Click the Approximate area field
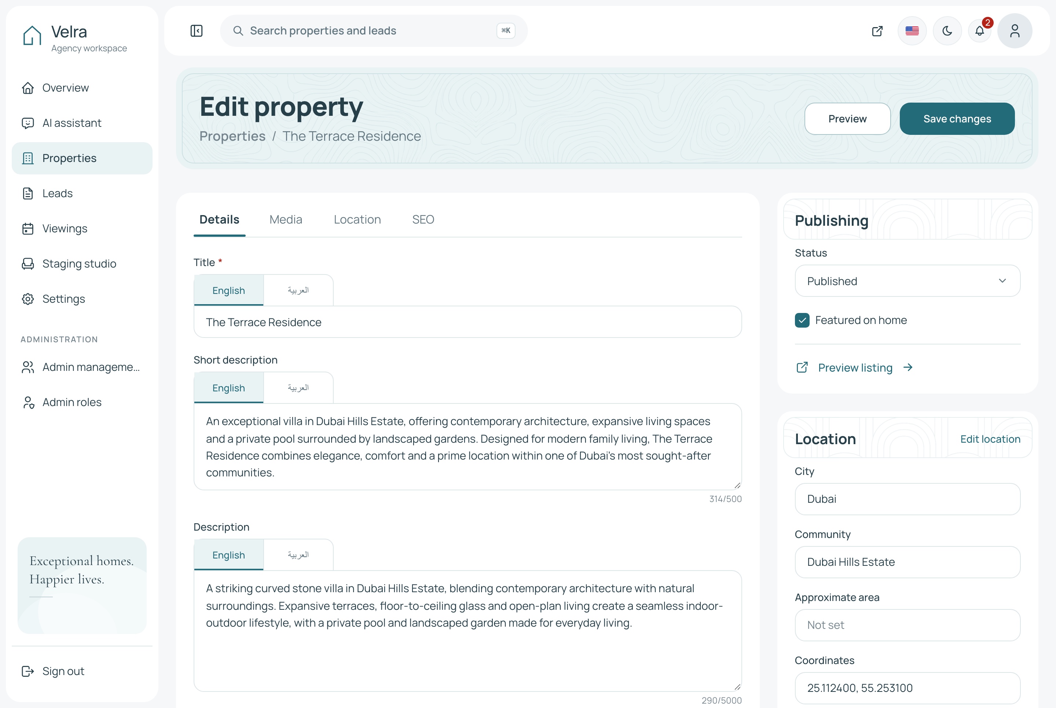 click(907, 625)
